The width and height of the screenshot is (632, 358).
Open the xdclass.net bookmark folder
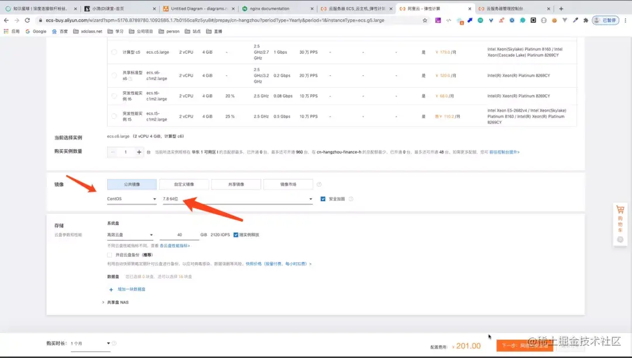pyautogui.click(x=87, y=32)
